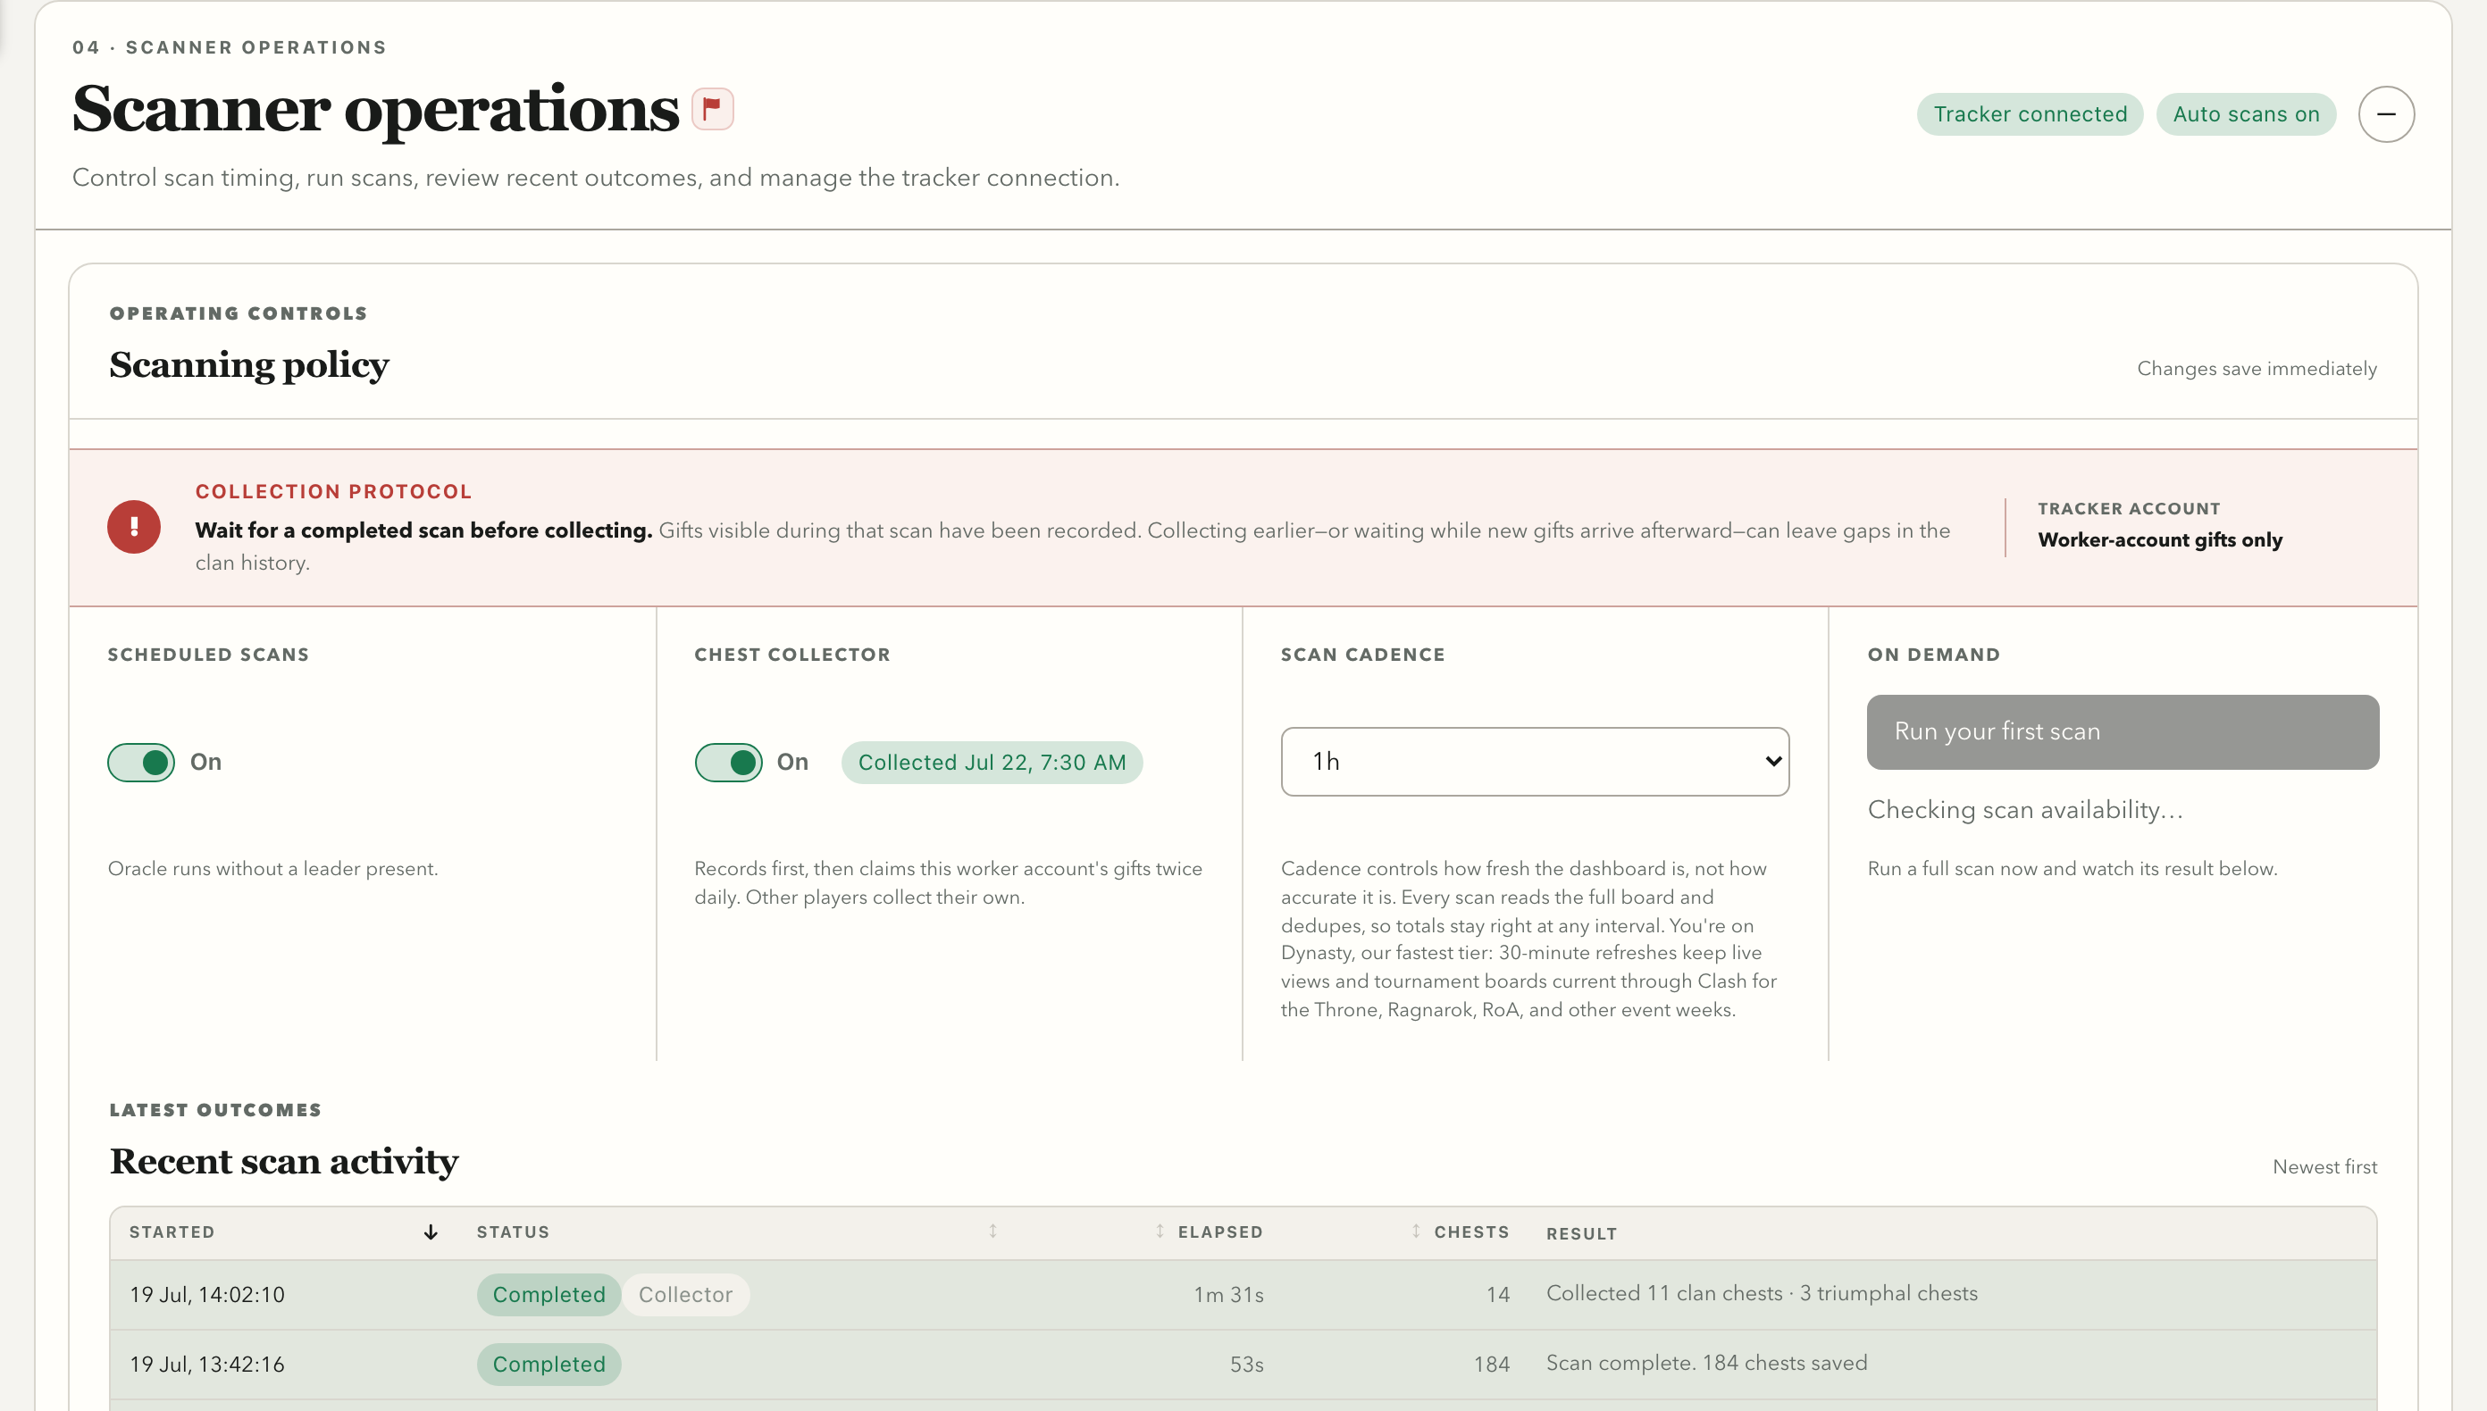The width and height of the screenshot is (2487, 1411).
Task: Click the Recent scan activity heading
Action: [x=284, y=1161]
